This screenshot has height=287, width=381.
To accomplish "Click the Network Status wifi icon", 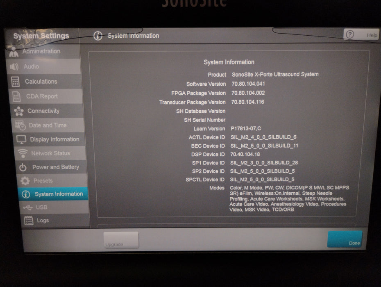I will click(23, 153).
